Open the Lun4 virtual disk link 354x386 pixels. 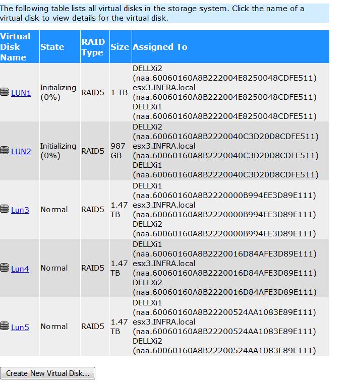20,269
